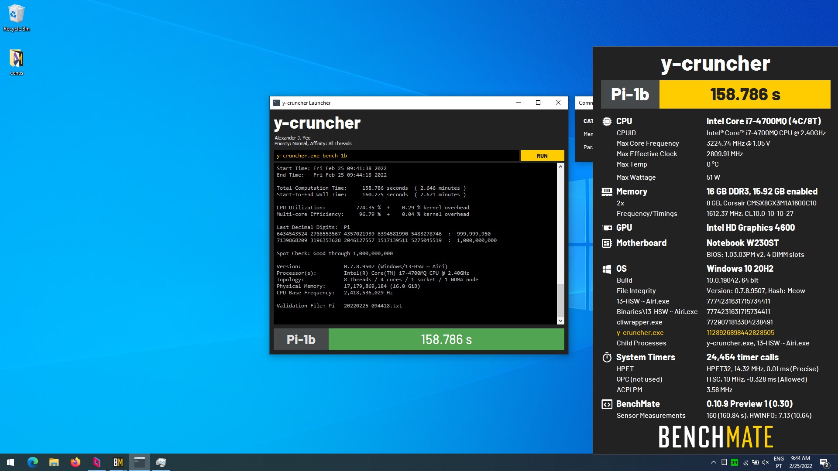Image resolution: width=838 pixels, height=471 pixels.
Task: Click the Notebook W230ST motherboard value
Action: click(742, 243)
